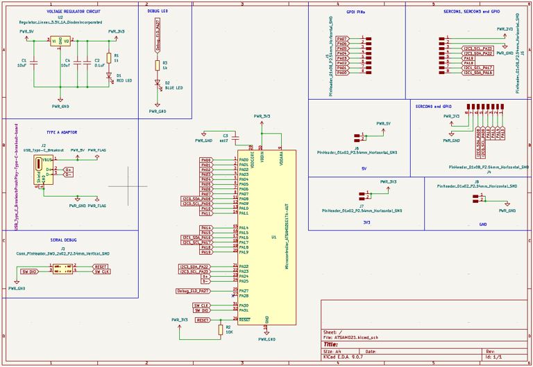Select the J7 3V3 two-pin header

362,196
